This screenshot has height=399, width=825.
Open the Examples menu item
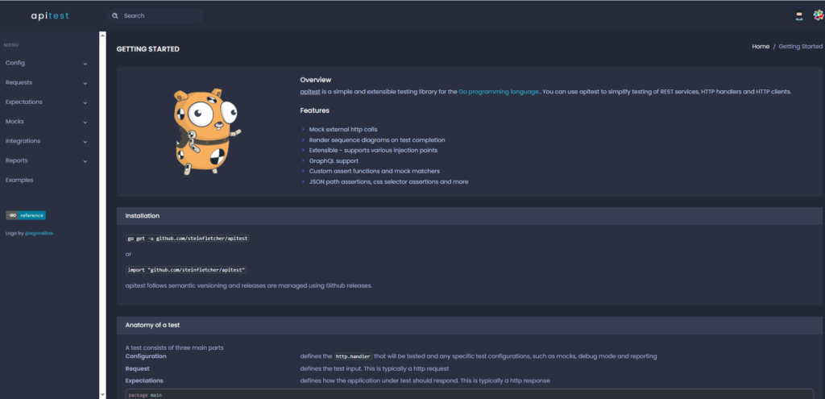tap(19, 180)
